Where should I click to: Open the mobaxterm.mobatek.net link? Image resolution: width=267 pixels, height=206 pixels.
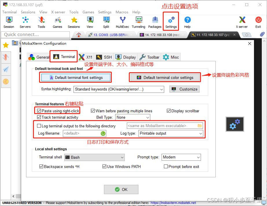pyautogui.click(x=173, y=203)
